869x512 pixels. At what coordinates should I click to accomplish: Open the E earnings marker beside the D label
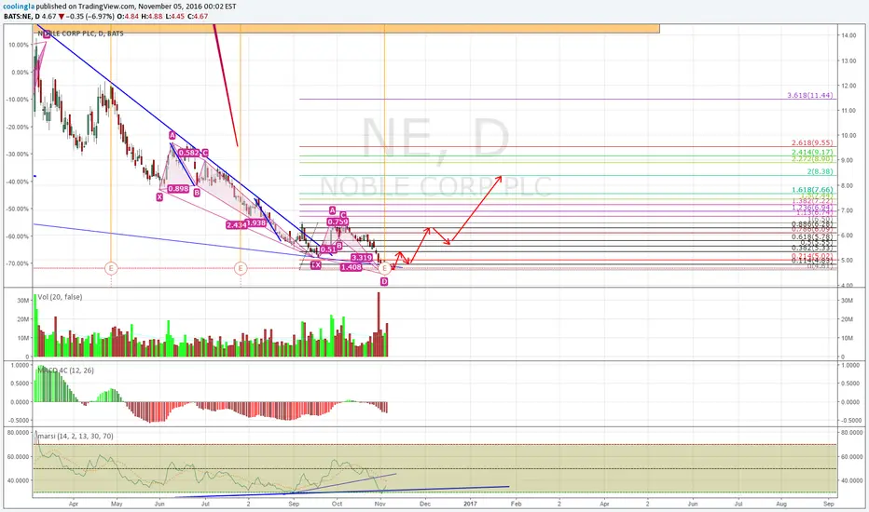[x=385, y=268]
